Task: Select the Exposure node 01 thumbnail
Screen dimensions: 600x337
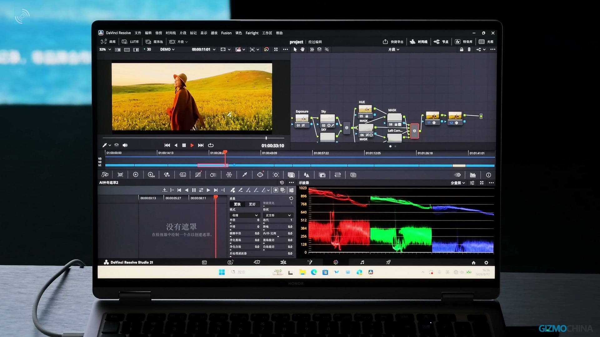Action: [x=302, y=118]
